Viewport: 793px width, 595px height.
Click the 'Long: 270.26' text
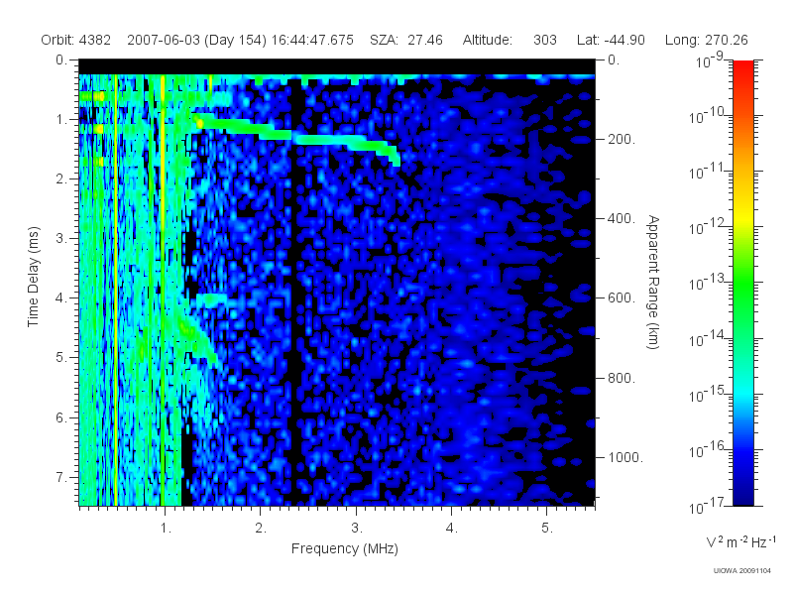[x=706, y=40]
